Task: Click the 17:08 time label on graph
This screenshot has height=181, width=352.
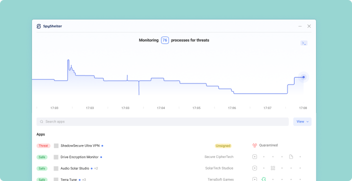Action: pyautogui.click(x=303, y=108)
